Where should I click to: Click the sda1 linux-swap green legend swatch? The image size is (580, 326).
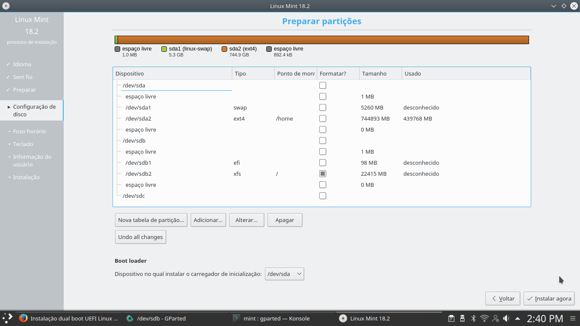pos(164,49)
